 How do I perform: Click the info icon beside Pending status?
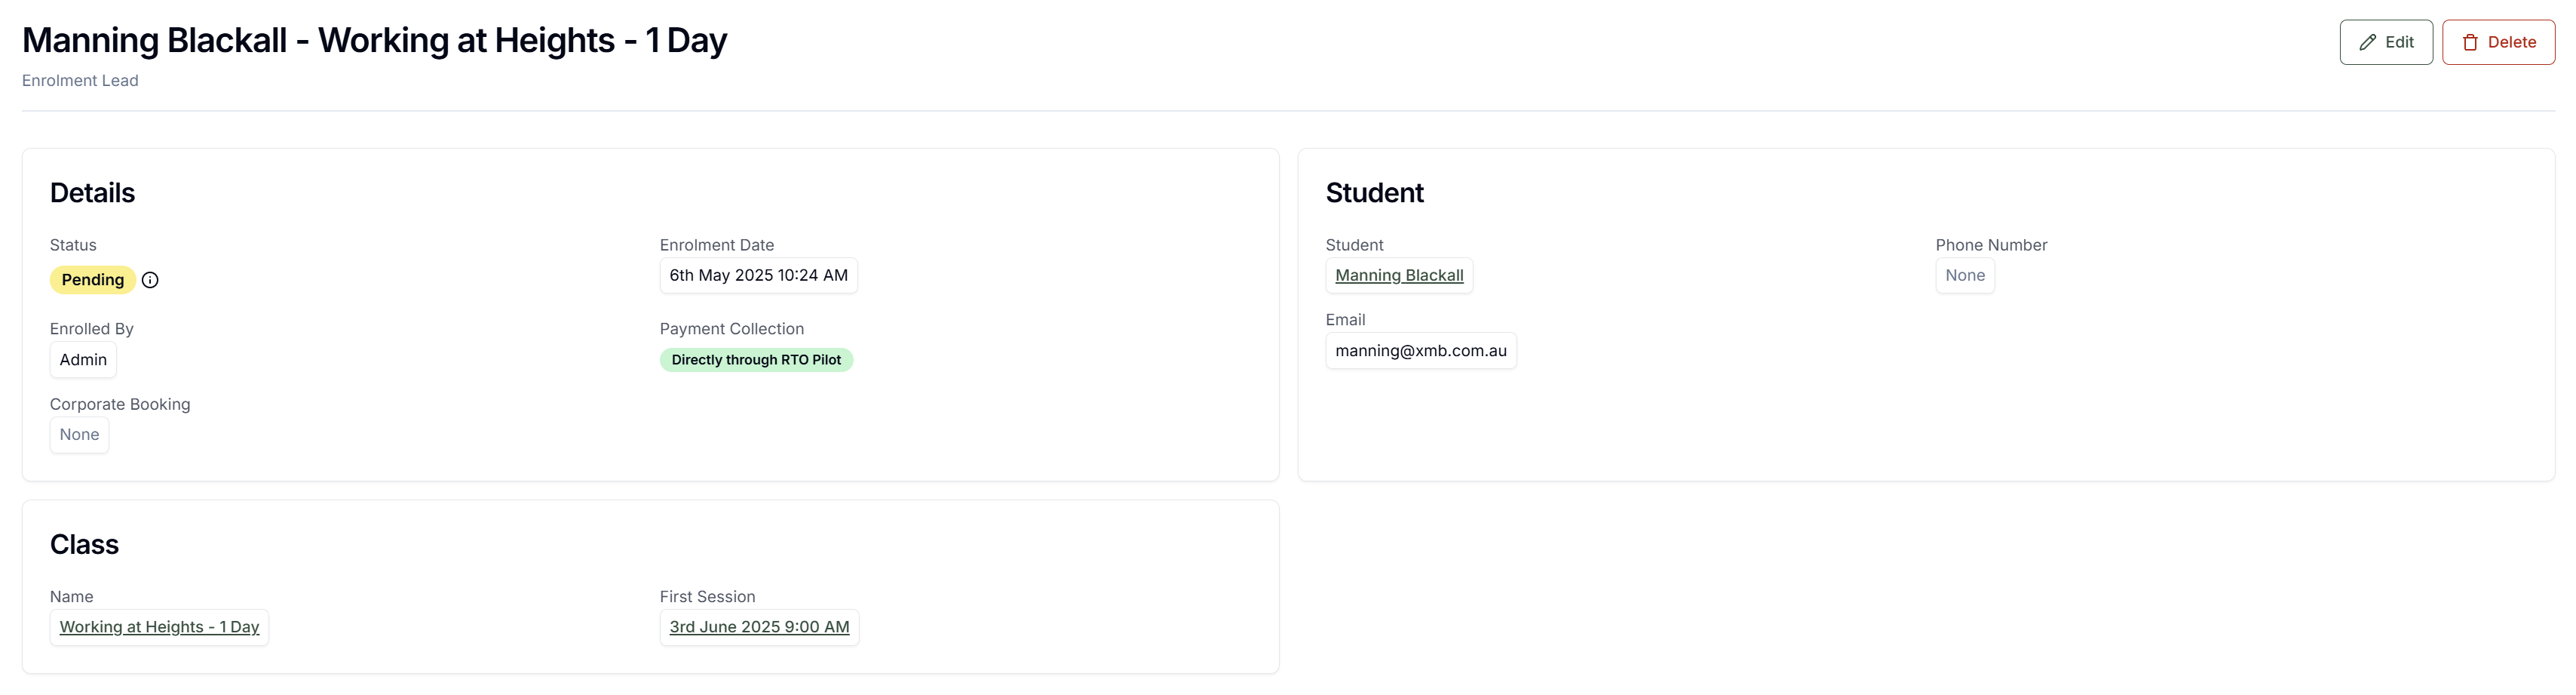pyautogui.click(x=150, y=280)
